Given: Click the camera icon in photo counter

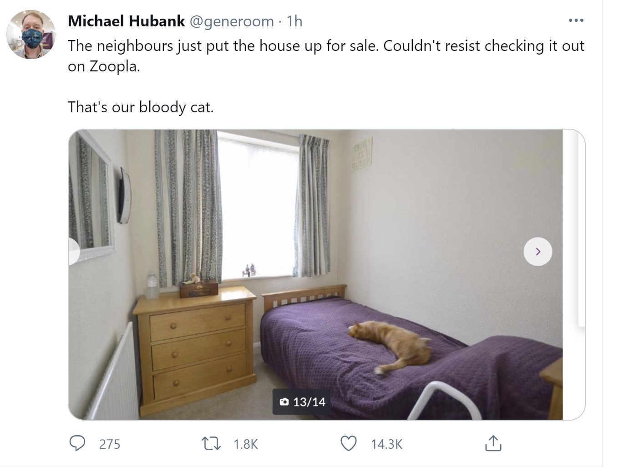Looking at the screenshot, I should coord(284,402).
